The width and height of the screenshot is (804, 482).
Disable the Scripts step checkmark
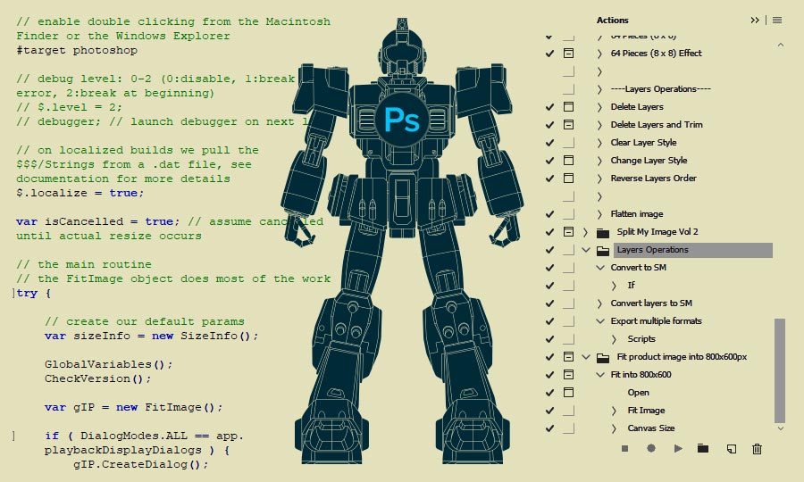click(x=549, y=339)
